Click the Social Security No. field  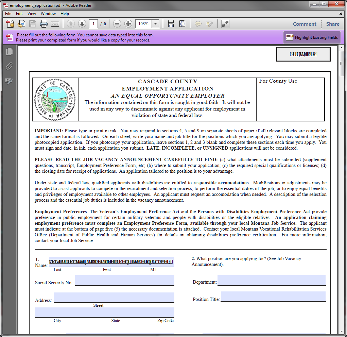pos(124,281)
